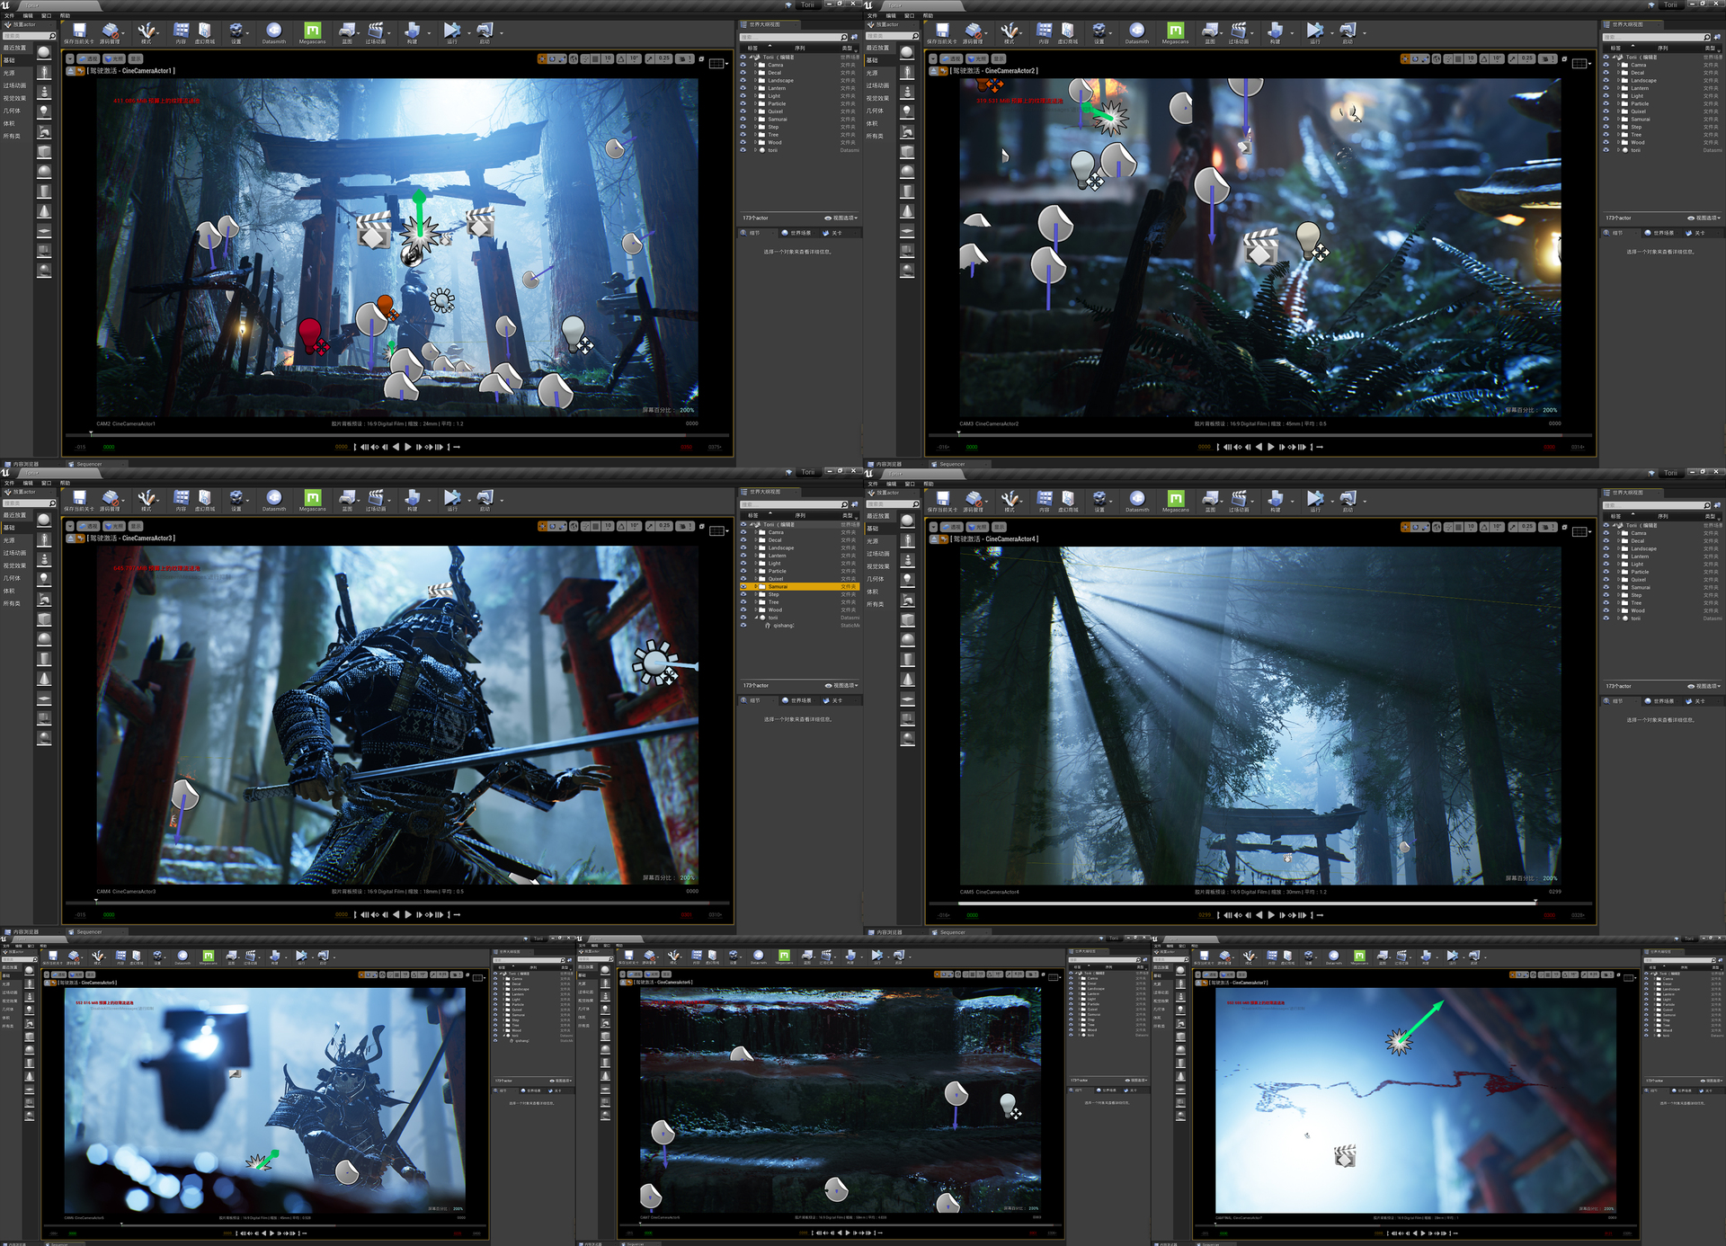Select Cone shape in CineCameraActor3 placement panel
The width and height of the screenshot is (1726, 1246).
pyautogui.click(x=44, y=678)
